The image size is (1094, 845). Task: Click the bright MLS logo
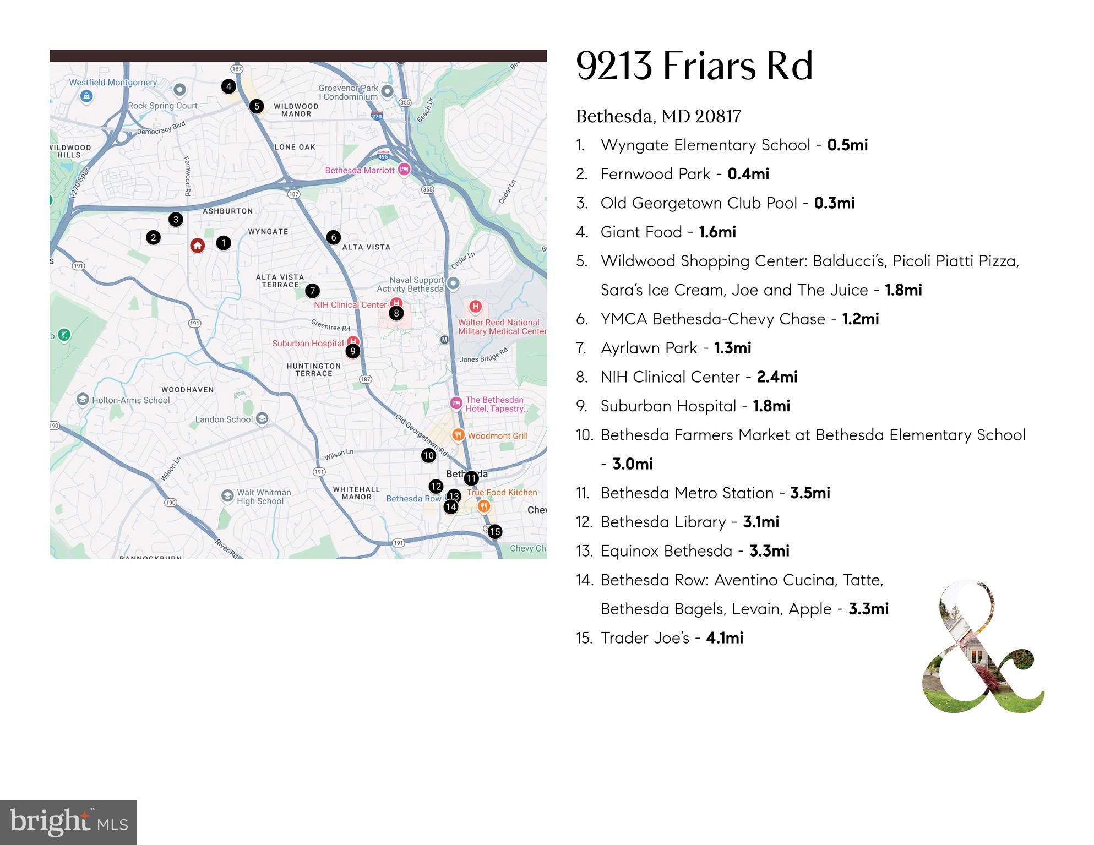[x=68, y=822]
